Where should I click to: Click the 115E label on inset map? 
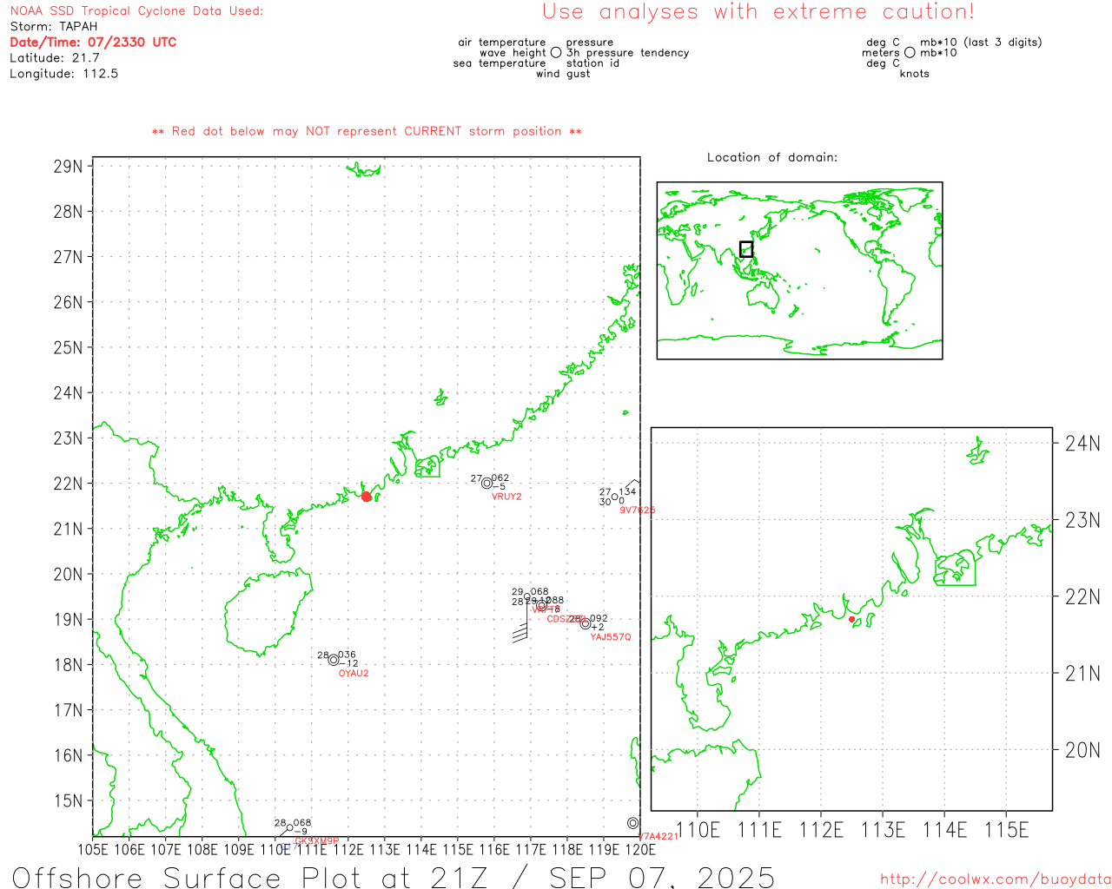pos(1007,830)
